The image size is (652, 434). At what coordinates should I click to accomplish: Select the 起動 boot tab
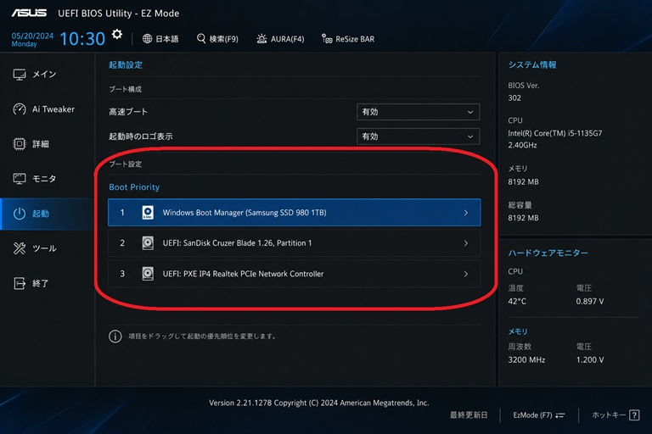point(47,214)
